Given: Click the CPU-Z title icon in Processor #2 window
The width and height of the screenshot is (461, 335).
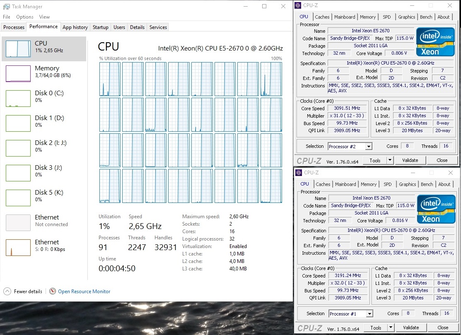Looking at the screenshot, I should [x=298, y=5].
